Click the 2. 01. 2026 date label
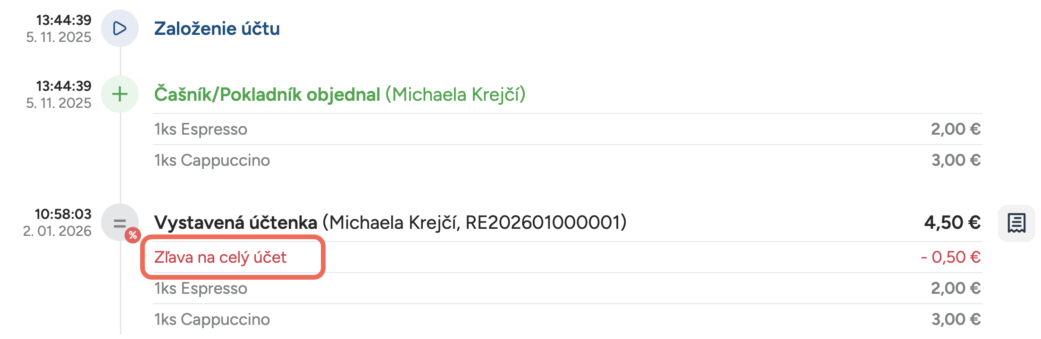The width and height of the screenshot is (1041, 339). pyautogui.click(x=57, y=231)
